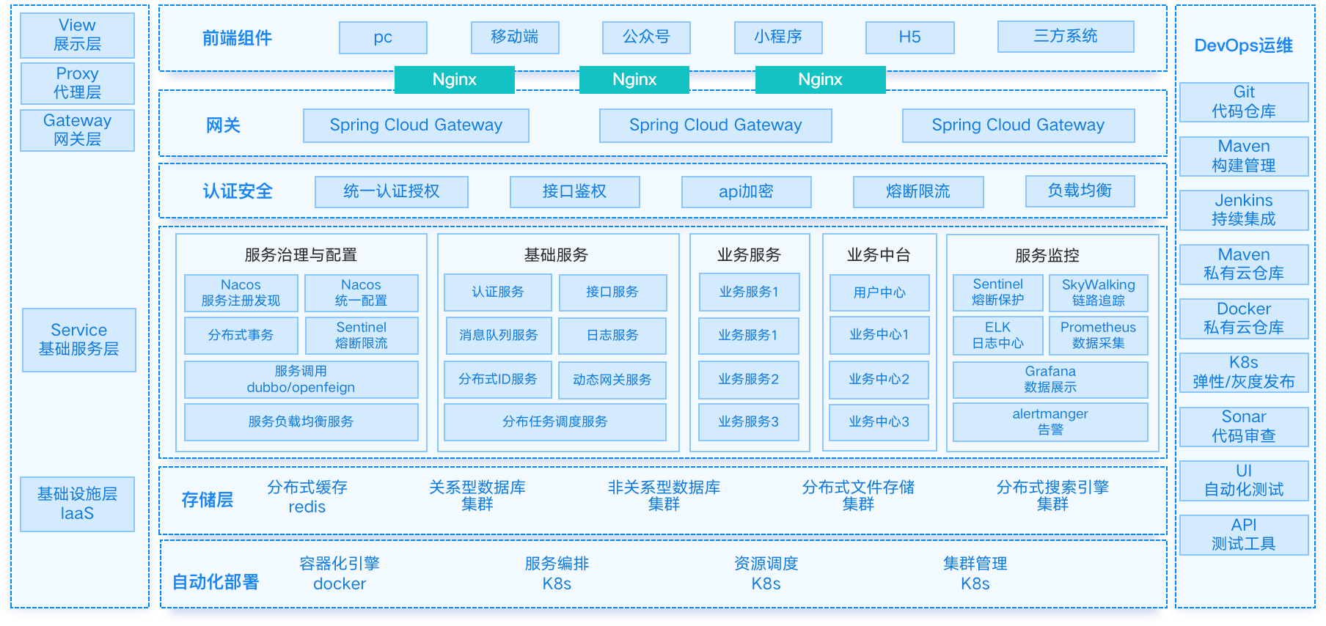Select the Nacos 服务注册发现 box
The width and height of the screenshot is (1326, 626).
pos(241,293)
